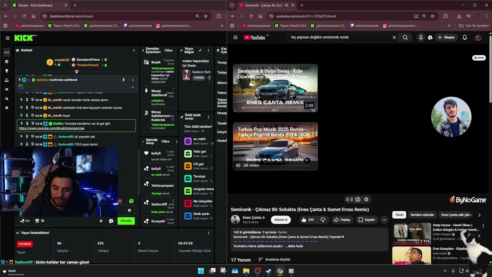Expand the description with "...daha fazla"
492x277 pixels.
tap(294, 246)
